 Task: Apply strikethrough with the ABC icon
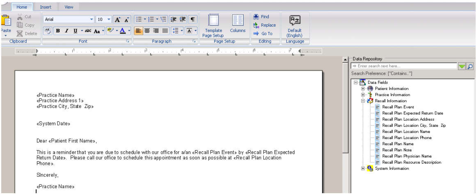coord(88,31)
